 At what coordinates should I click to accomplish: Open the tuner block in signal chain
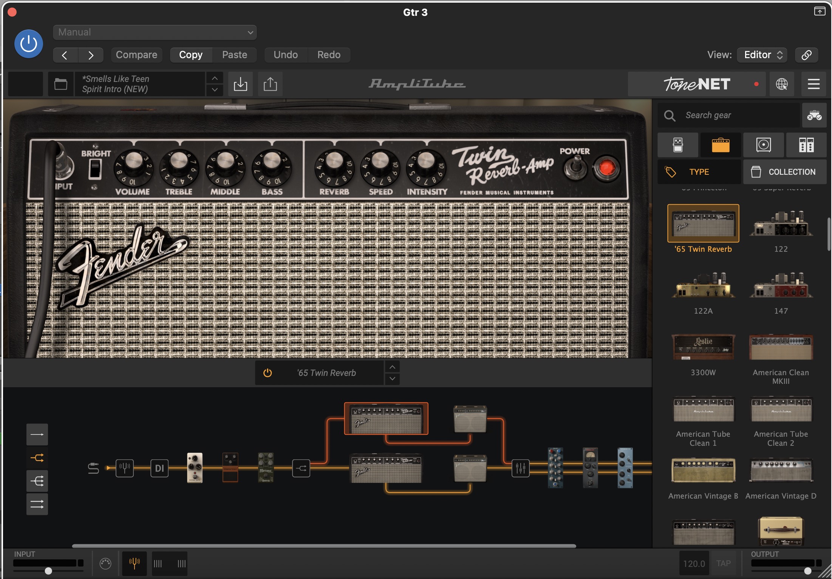pyautogui.click(x=125, y=468)
